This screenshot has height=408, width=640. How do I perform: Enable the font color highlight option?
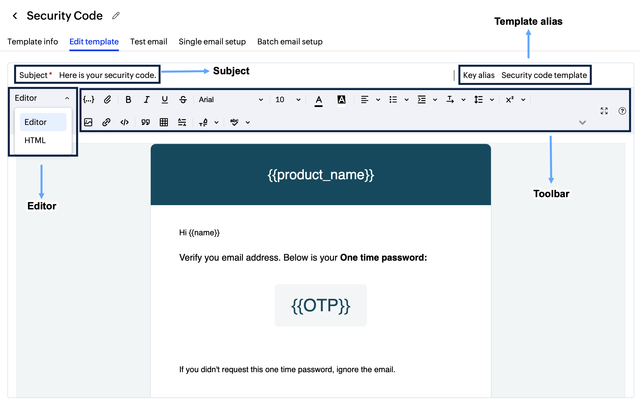click(x=319, y=99)
